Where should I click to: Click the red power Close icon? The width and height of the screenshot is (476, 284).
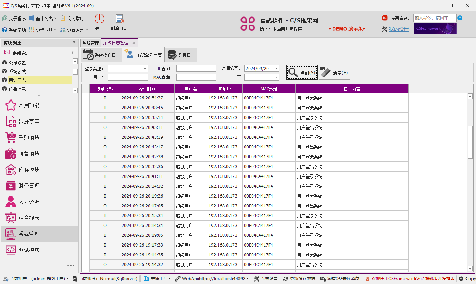click(x=100, y=19)
